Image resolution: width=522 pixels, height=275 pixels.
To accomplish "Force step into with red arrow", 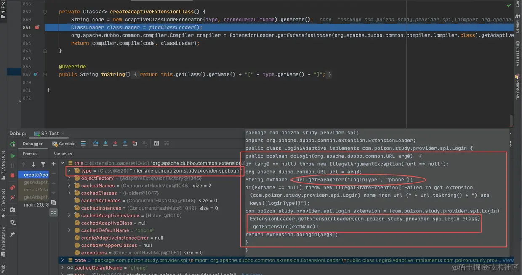I will (115, 144).
